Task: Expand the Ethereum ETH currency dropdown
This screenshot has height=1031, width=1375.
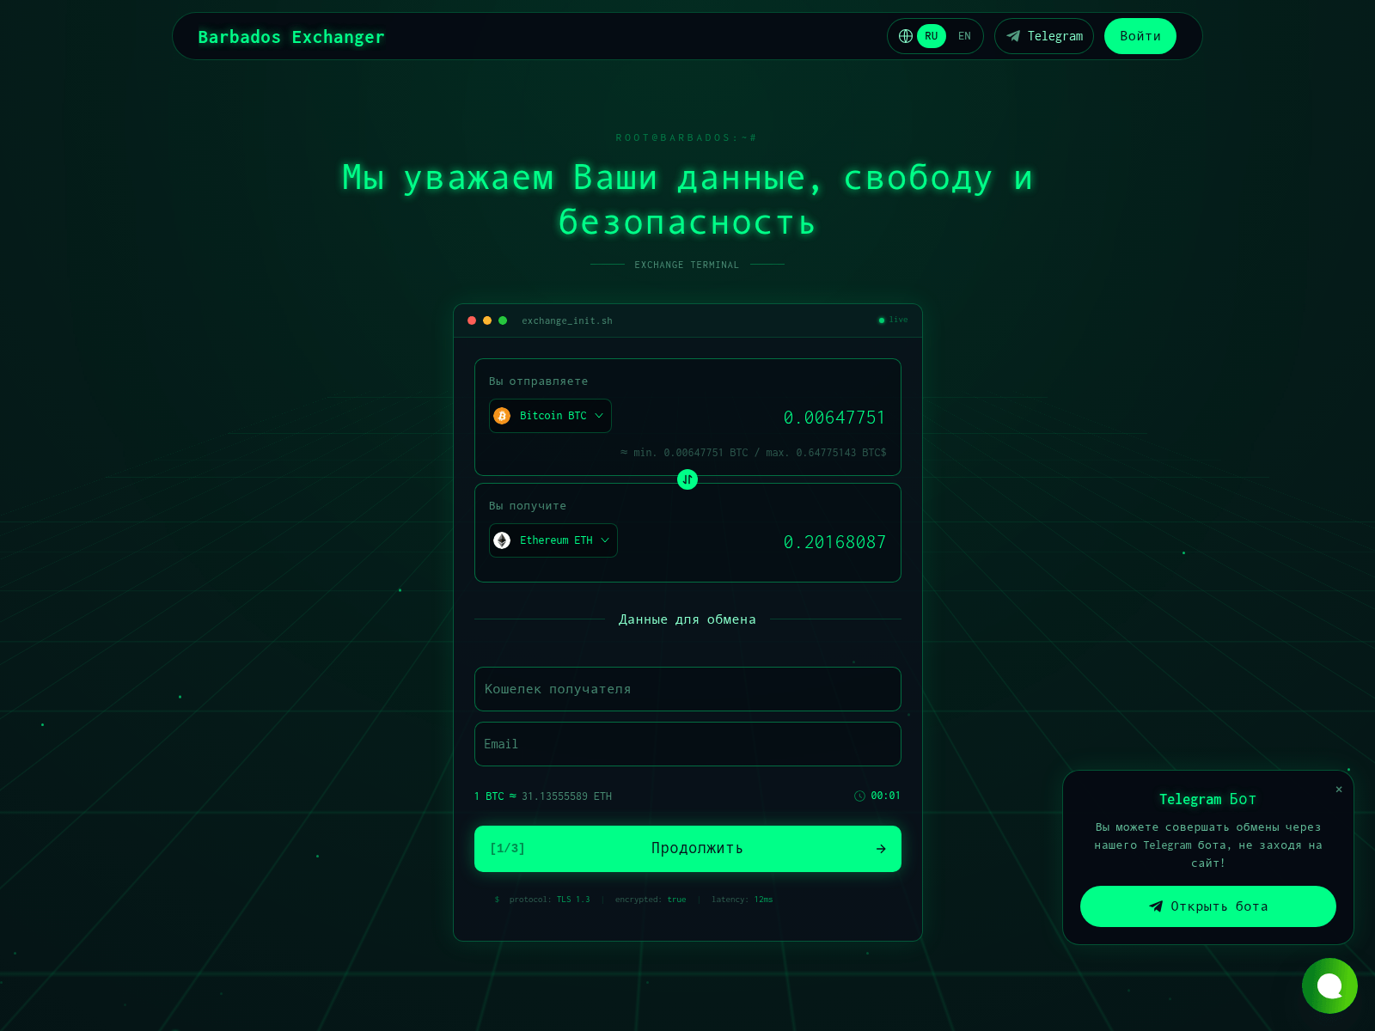Action: (553, 540)
